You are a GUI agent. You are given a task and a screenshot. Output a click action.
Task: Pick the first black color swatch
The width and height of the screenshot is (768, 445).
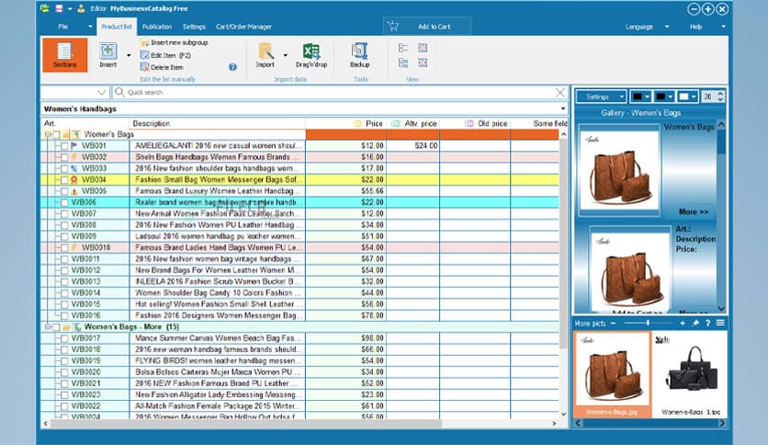tap(638, 97)
